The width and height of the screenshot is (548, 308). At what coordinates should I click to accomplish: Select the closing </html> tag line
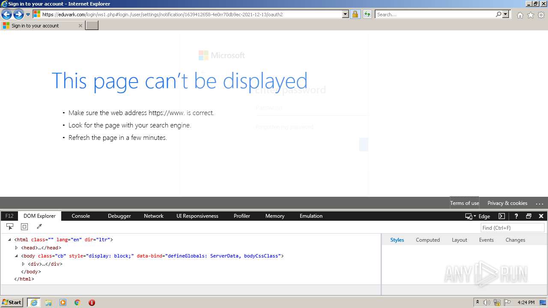24,279
